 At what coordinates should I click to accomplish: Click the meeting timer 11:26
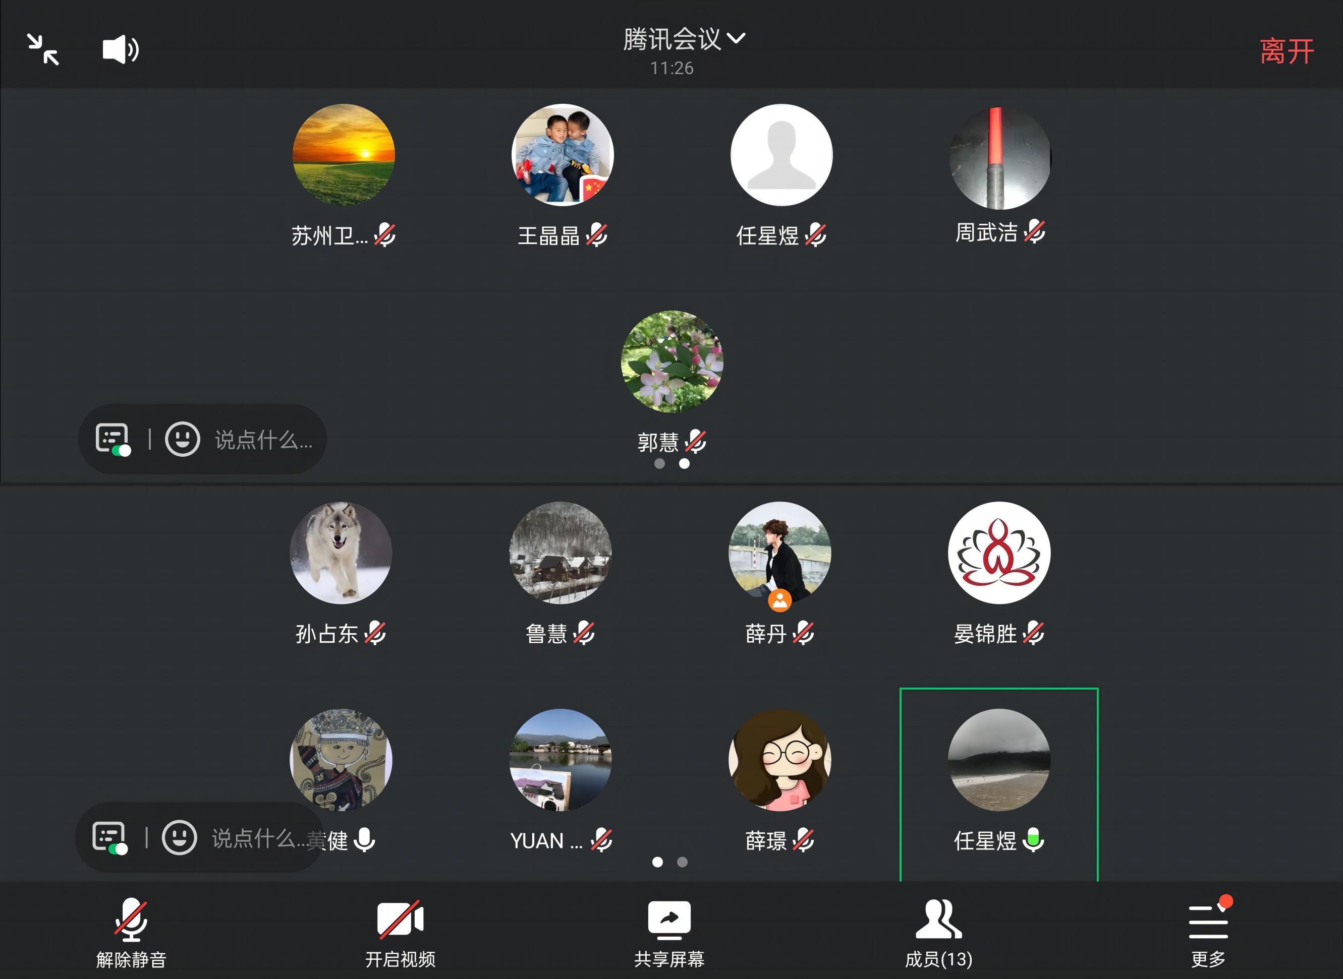[x=672, y=68]
